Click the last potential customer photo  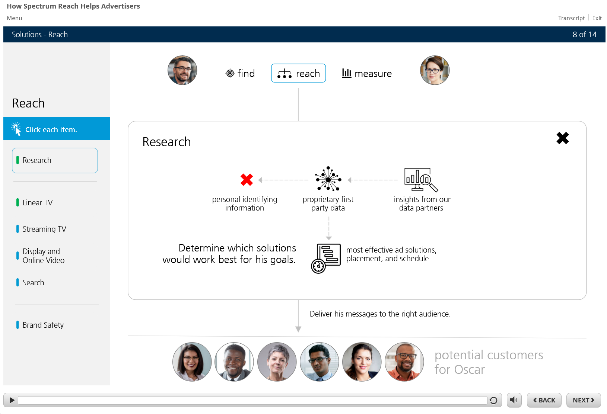(x=404, y=362)
